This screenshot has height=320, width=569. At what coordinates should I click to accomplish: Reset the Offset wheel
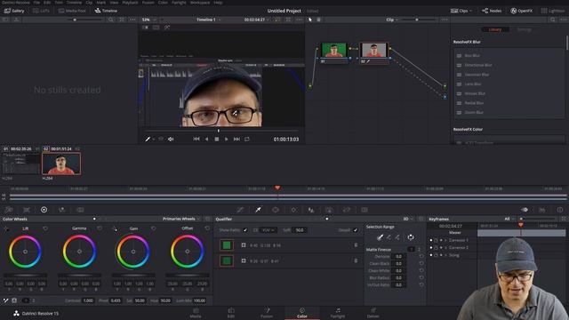click(x=207, y=228)
